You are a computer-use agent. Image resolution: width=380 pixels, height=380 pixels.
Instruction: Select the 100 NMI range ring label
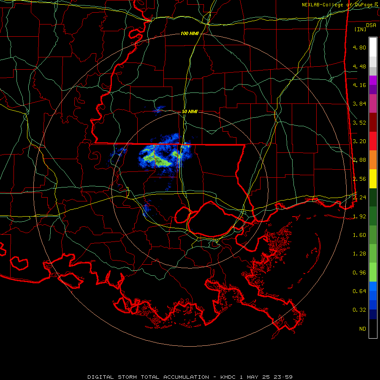(190, 33)
